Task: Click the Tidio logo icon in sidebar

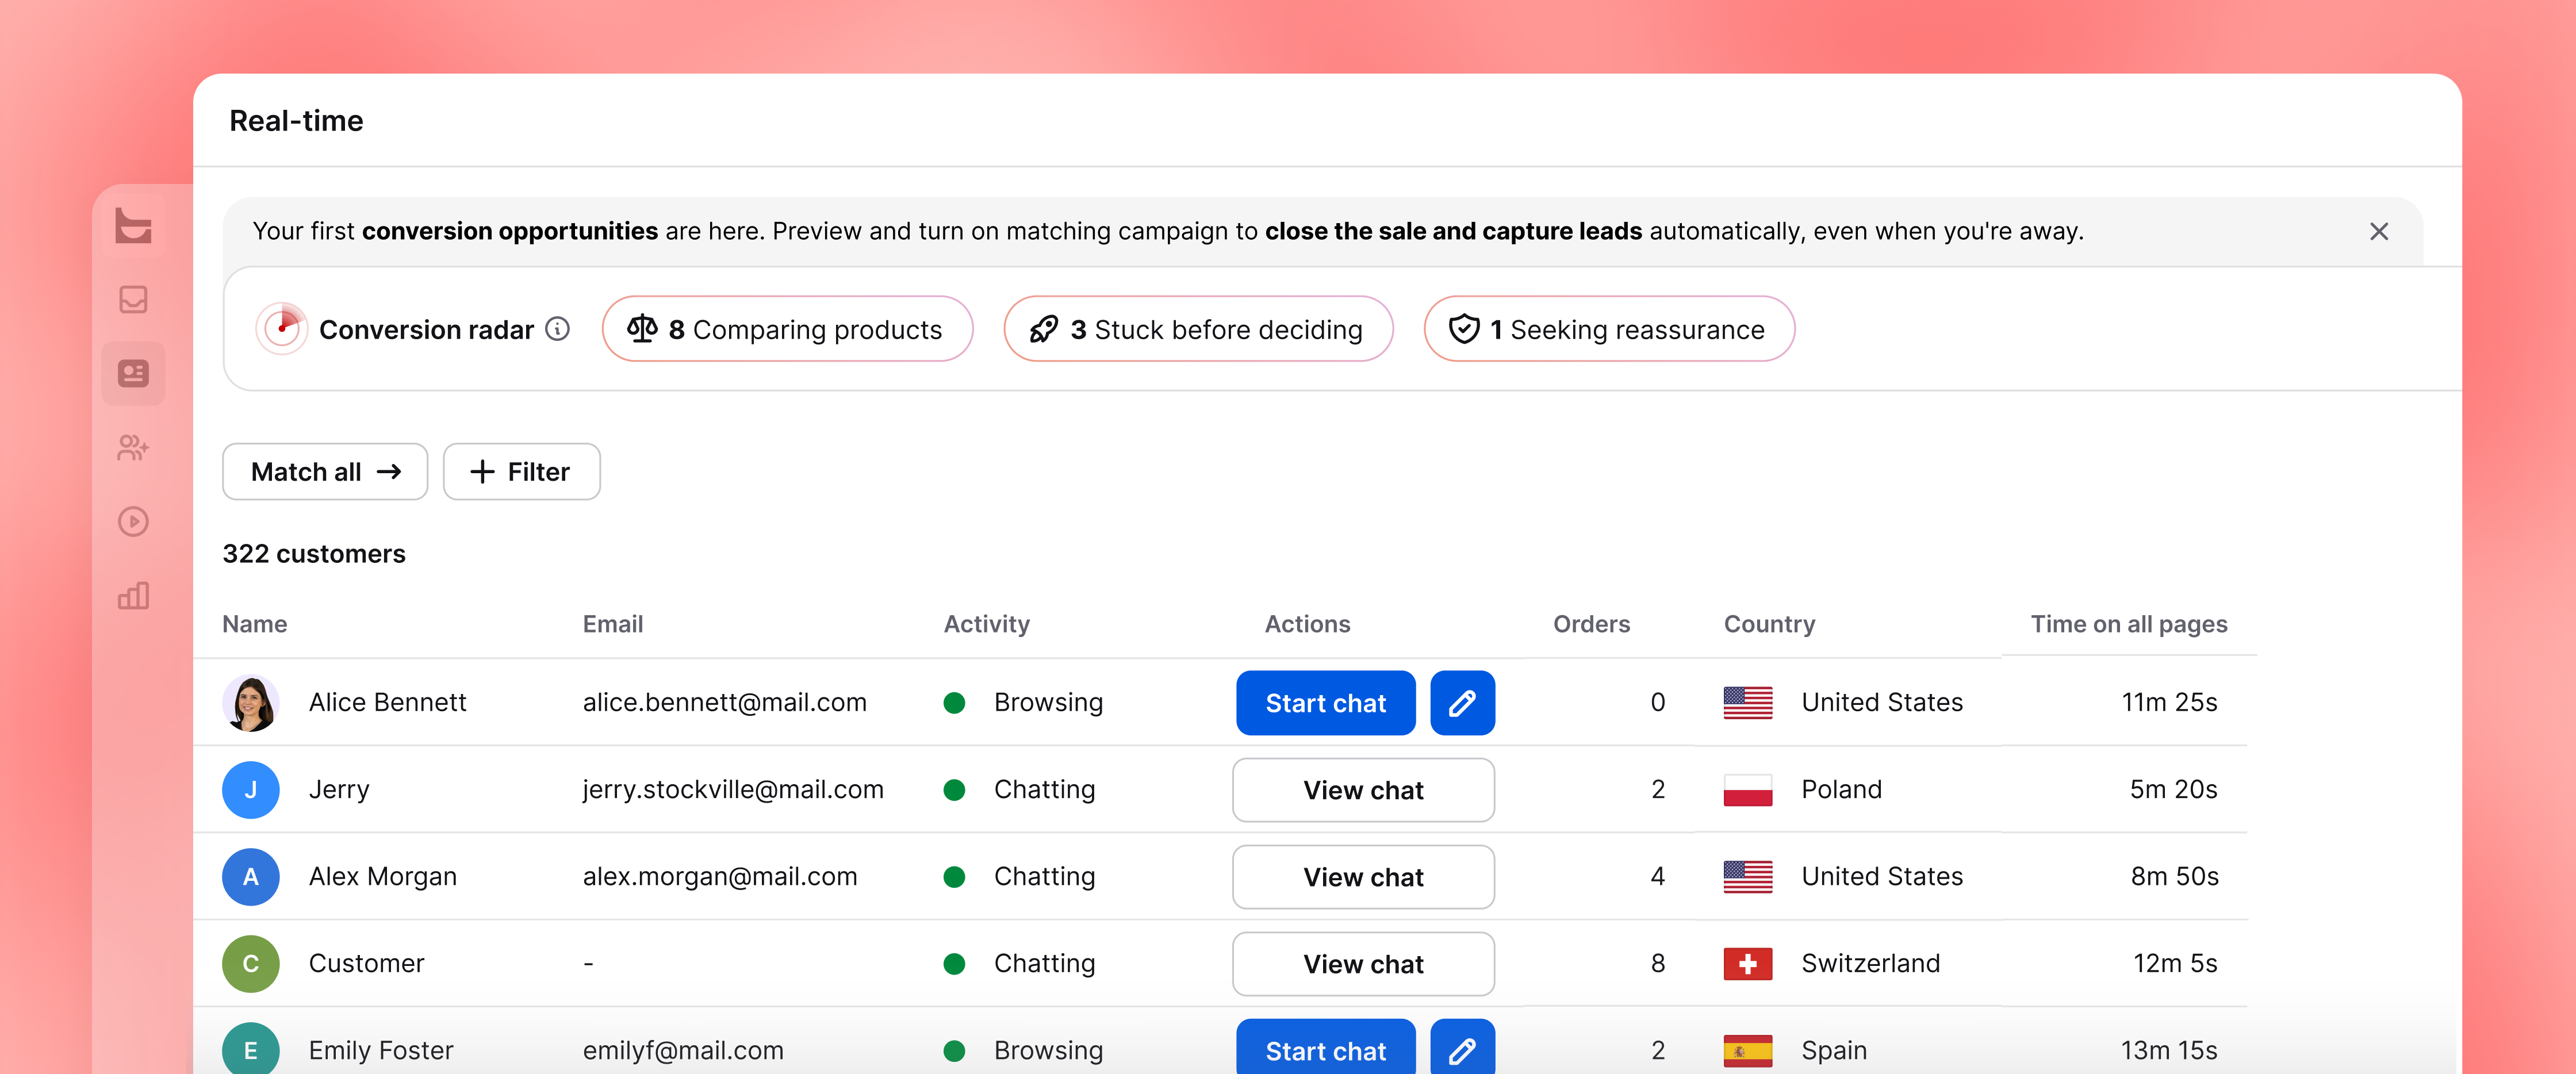Action: coord(133,225)
